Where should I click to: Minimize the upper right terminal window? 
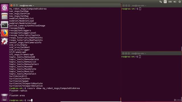[x=126, y=5]
